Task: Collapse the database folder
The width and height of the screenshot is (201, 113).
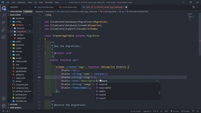Action: point(20,25)
